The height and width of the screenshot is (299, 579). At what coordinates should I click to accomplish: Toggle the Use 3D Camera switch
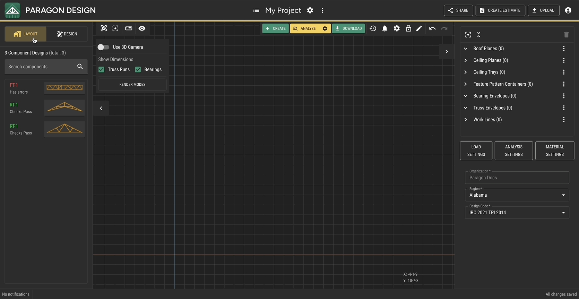click(x=103, y=47)
